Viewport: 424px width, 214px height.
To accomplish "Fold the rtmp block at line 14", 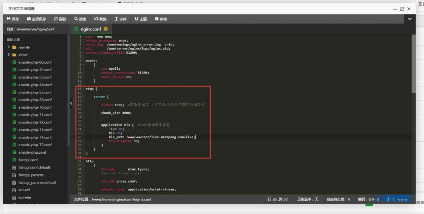I will [x=84, y=89].
